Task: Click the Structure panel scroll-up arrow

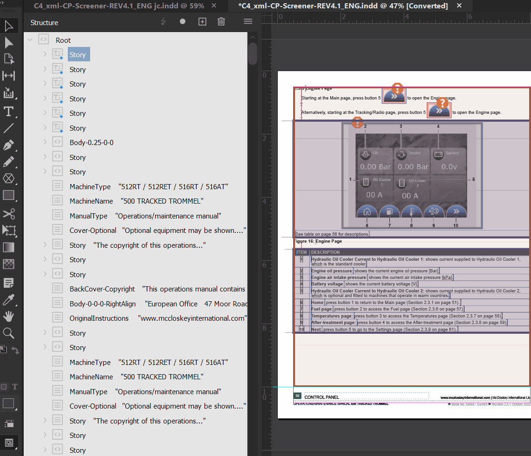Action: tap(253, 37)
